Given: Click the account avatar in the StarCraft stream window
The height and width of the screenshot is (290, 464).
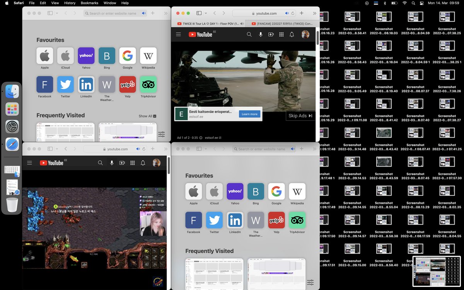Looking at the screenshot, I should [156, 163].
